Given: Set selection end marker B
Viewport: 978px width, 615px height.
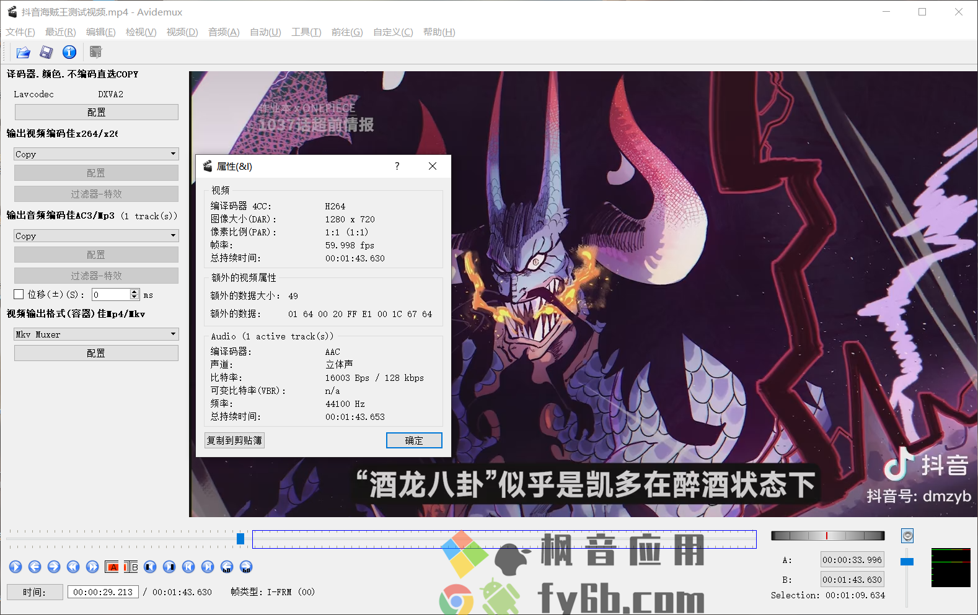Looking at the screenshot, I should [131, 567].
